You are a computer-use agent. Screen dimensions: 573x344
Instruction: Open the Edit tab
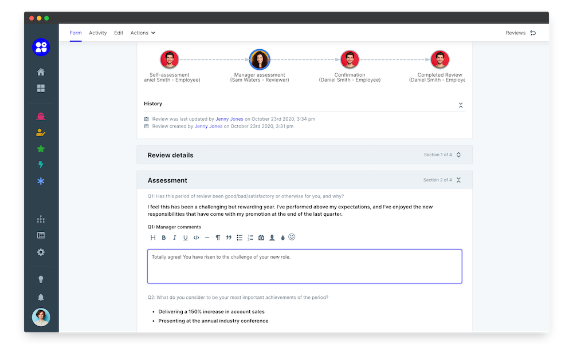pos(119,33)
